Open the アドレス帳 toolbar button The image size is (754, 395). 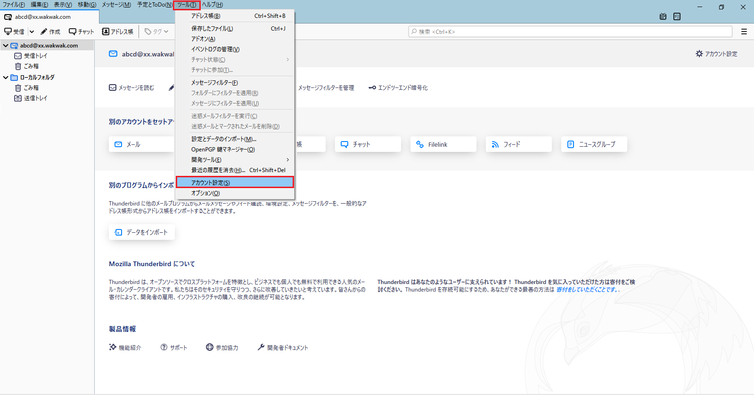tap(118, 32)
